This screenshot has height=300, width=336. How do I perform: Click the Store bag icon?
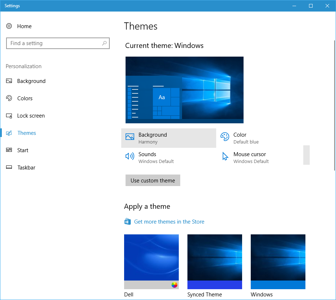127,222
